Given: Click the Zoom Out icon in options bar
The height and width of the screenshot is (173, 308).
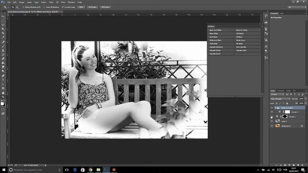Looking at the screenshot, I should pos(17,7).
